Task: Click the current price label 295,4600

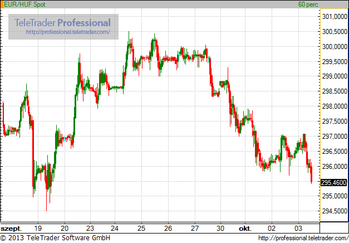Action: pyautogui.click(x=334, y=183)
